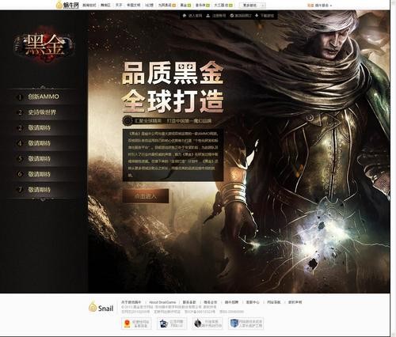
Task: Click the checkmark icon in the dark toolbar
Action: click(x=231, y=16)
